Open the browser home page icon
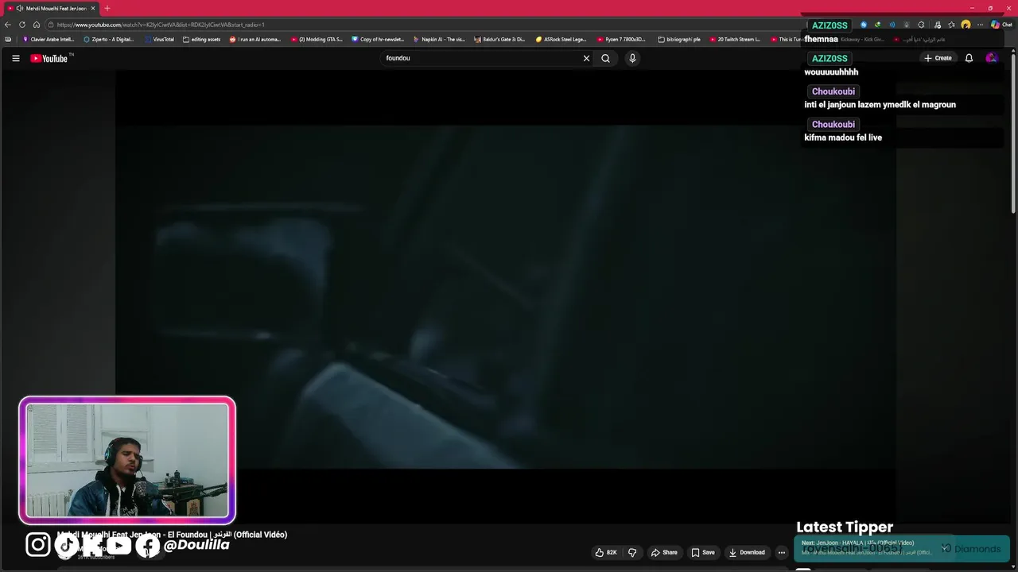1018x572 pixels. pos(37,25)
